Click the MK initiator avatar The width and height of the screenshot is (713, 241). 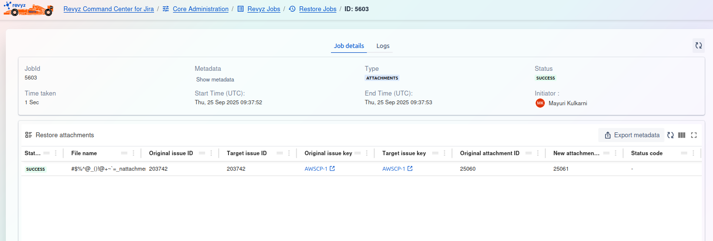(540, 103)
